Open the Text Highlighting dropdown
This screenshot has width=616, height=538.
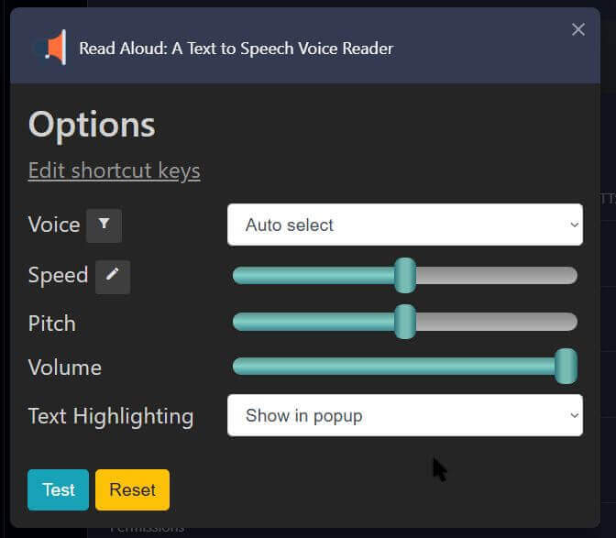(x=405, y=415)
